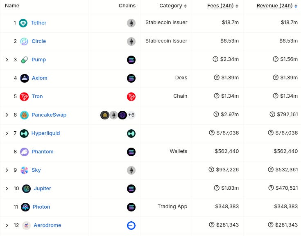Click the Trading App category cell
The height and width of the screenshot is (236, 301).
(172, 207)
